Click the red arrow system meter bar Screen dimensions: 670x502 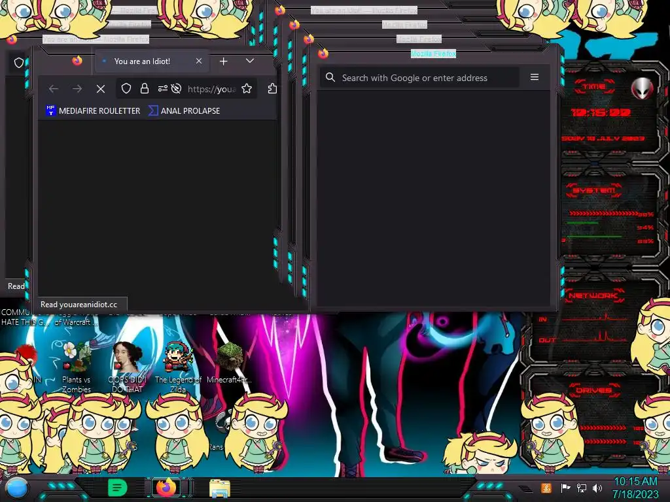pyautogui.click(x=603, y=213)
